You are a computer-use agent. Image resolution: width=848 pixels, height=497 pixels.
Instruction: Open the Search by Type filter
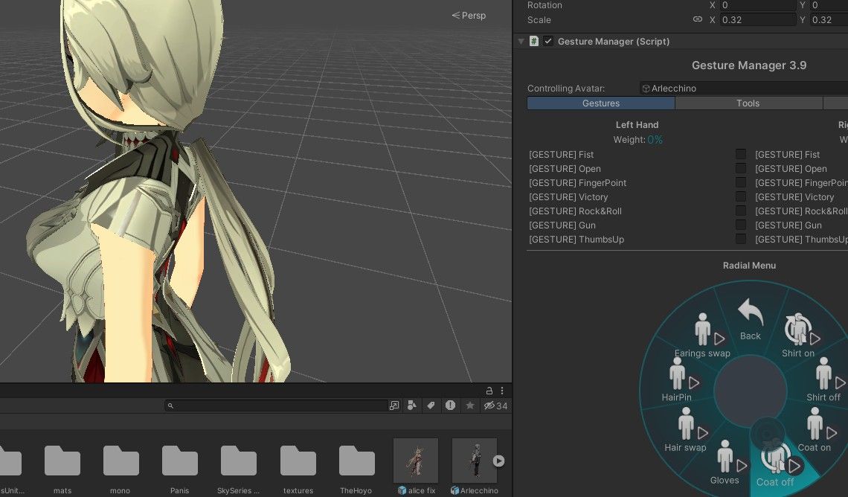coord(411,405)
